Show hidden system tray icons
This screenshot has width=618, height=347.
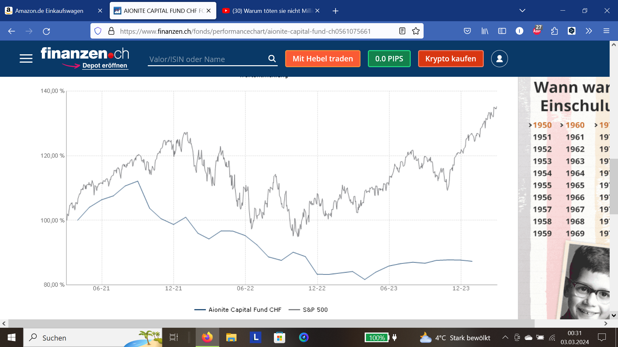[505, 337]
